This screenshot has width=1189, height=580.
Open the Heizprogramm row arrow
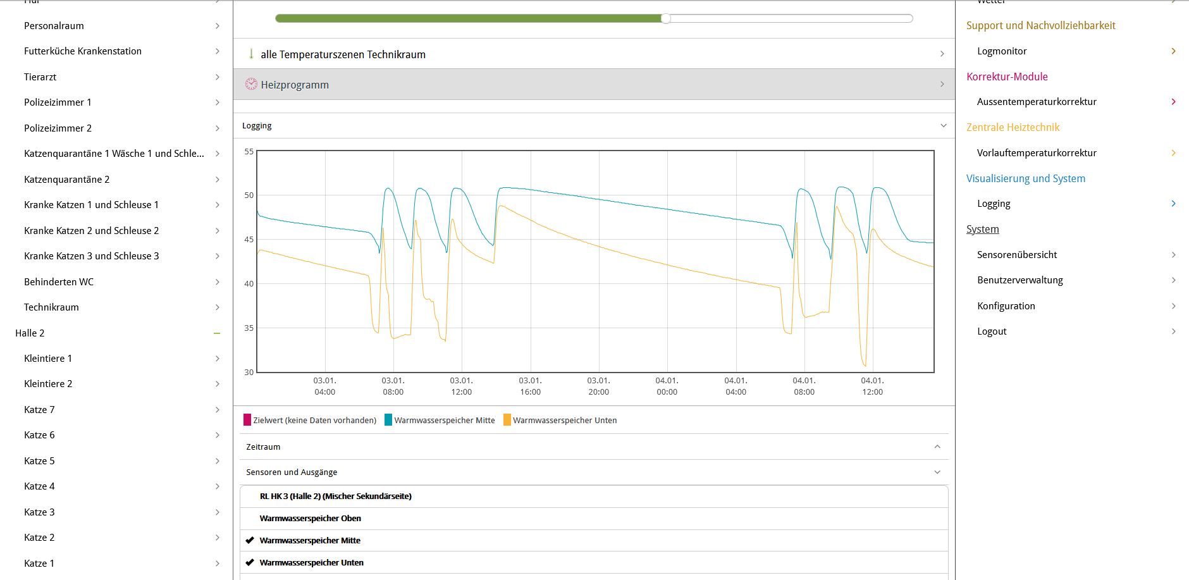click(x=942, y=84)
